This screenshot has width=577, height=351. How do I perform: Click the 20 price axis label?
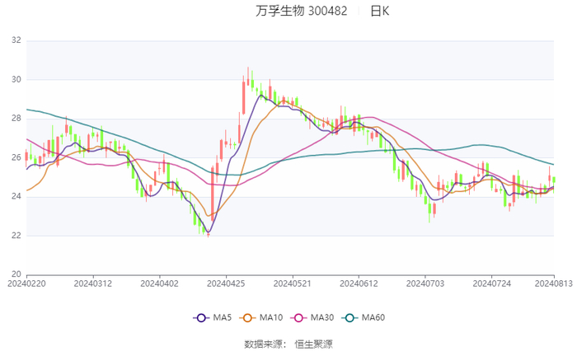15,274
